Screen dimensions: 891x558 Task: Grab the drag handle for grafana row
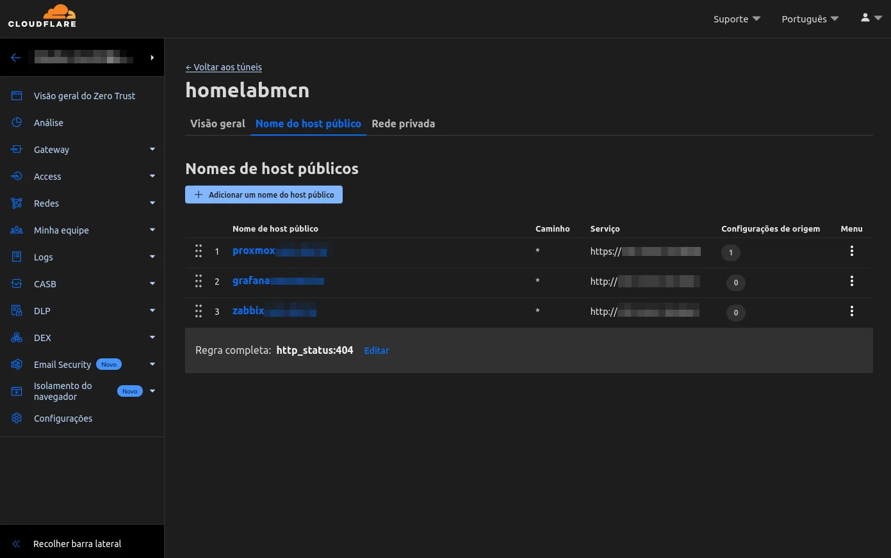(199, 281)
